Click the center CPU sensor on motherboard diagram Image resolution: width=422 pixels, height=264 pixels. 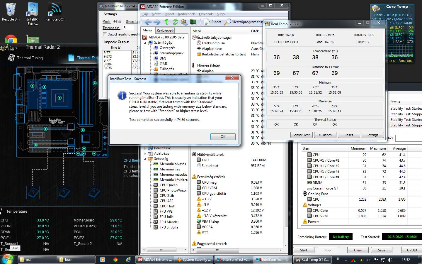[60, 98]
